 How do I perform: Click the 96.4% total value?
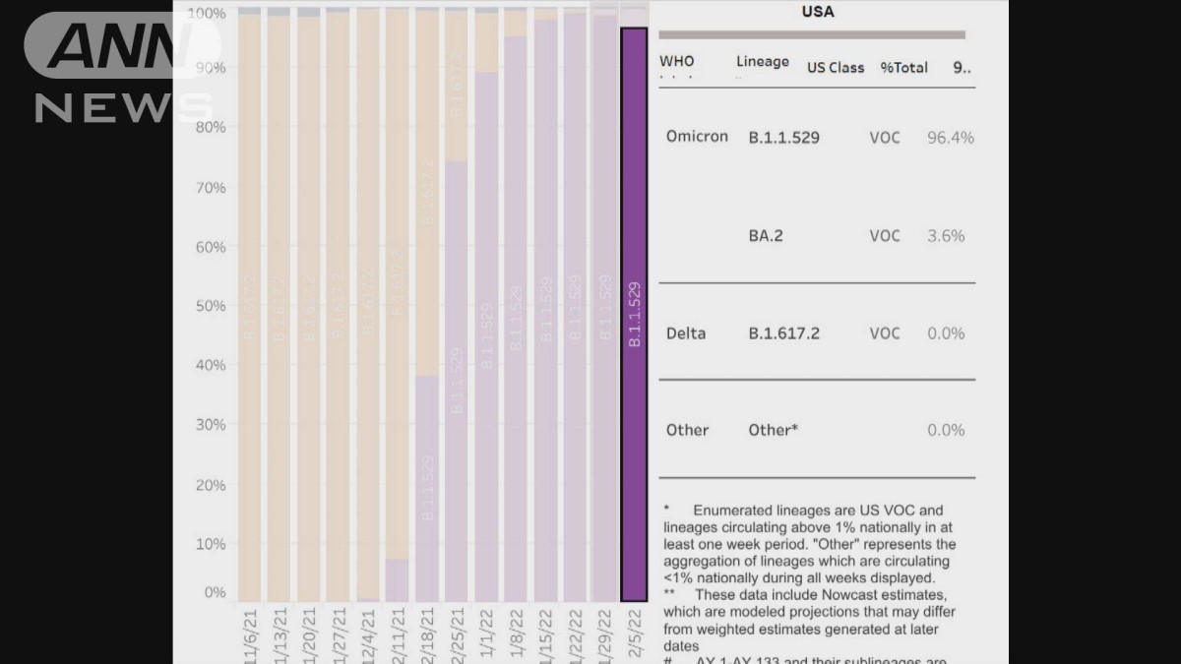(950, 138)
